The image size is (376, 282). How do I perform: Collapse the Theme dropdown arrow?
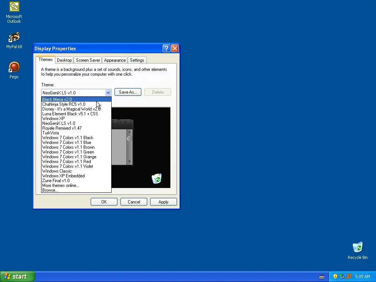click(x=108, y=93)
